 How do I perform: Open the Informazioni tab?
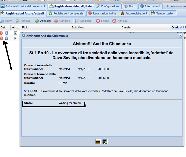[x=150, y=6]
